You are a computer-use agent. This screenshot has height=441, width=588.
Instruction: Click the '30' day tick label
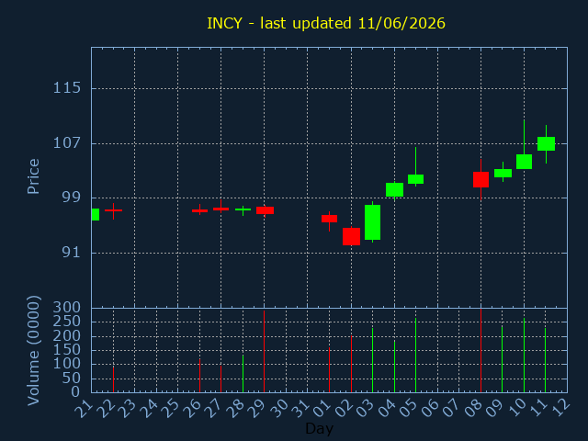(278, 409)
